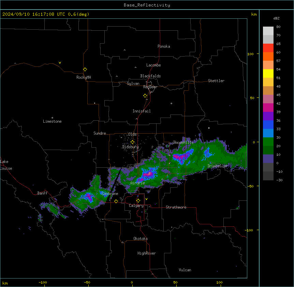Click the Ponoka city label
The image size is (294, 287).
164,46
